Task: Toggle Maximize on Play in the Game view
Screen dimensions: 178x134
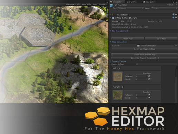Action: click(73, 4)
